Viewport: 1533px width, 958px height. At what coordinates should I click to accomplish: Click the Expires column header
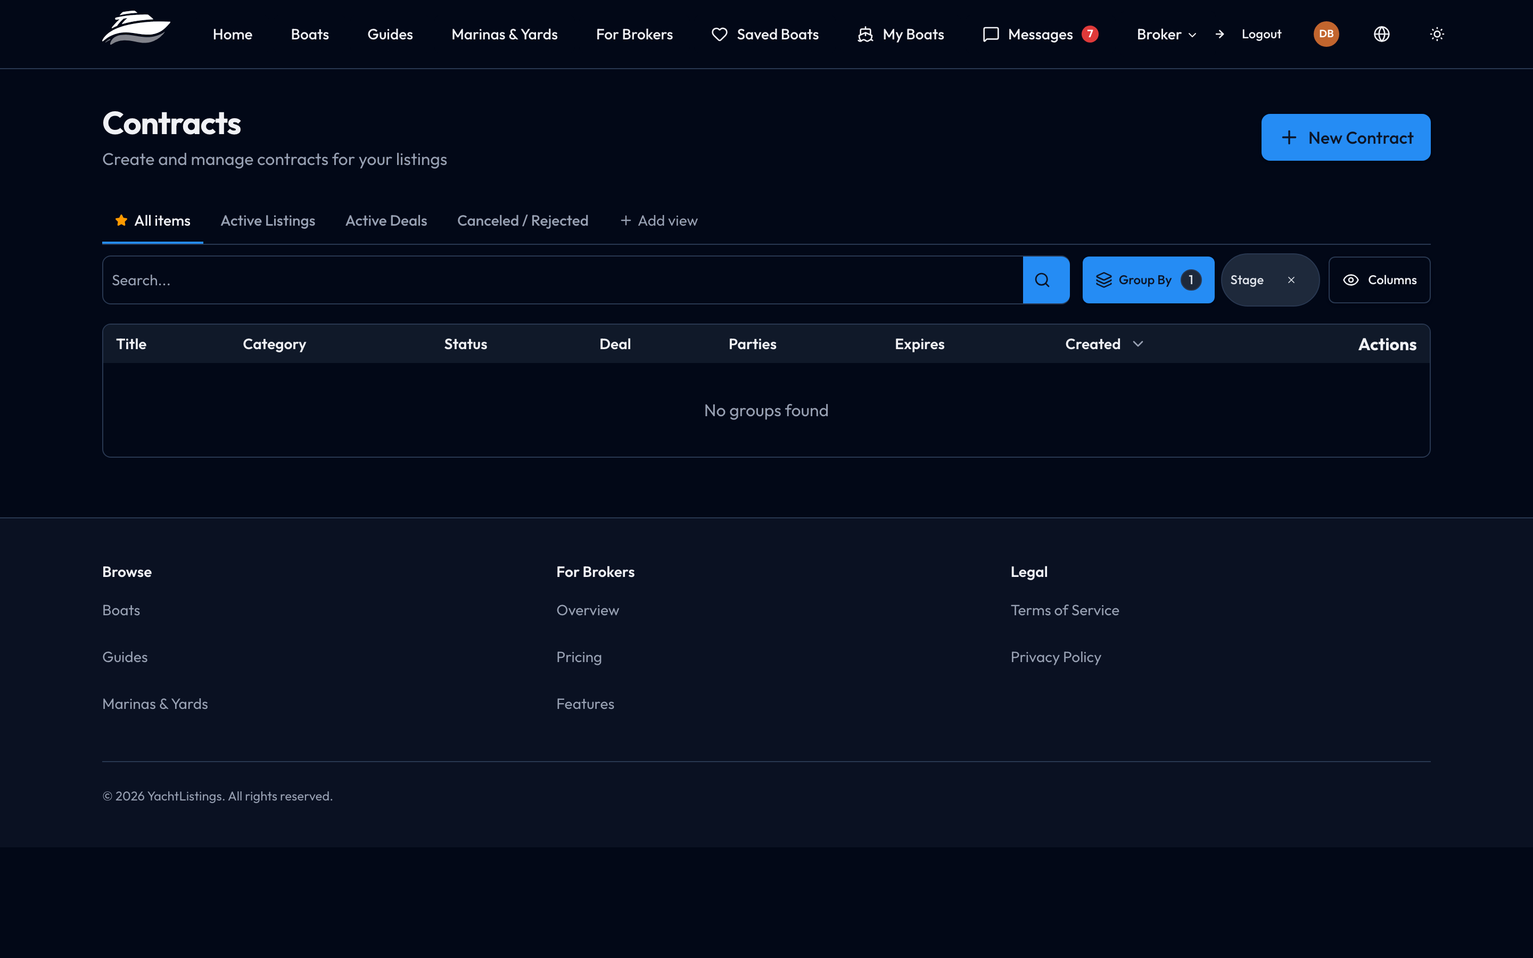919,344
